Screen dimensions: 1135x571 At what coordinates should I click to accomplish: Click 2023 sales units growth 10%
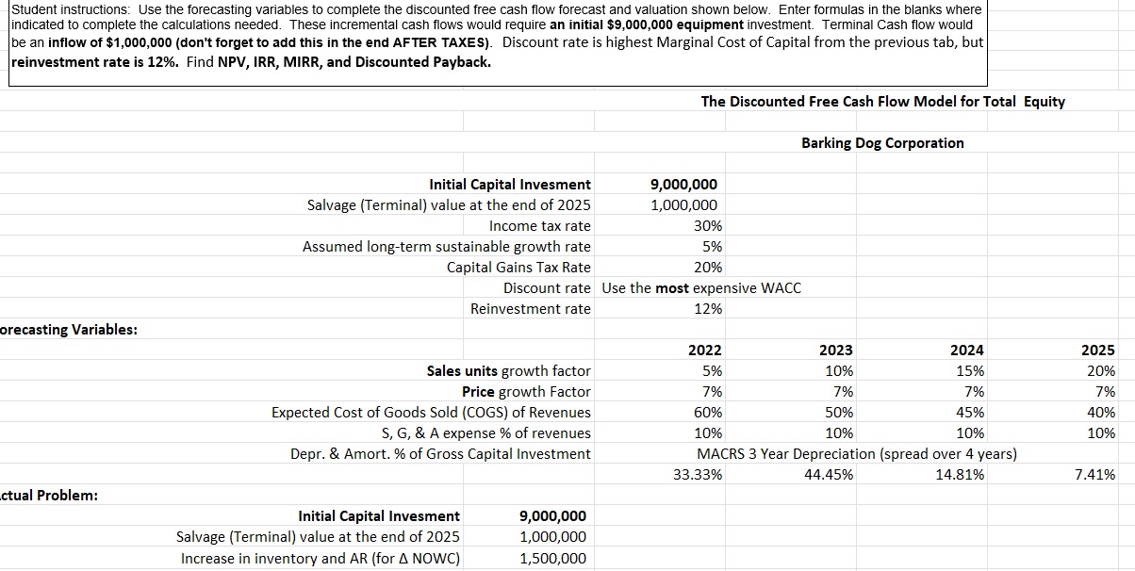coord(839,370)
